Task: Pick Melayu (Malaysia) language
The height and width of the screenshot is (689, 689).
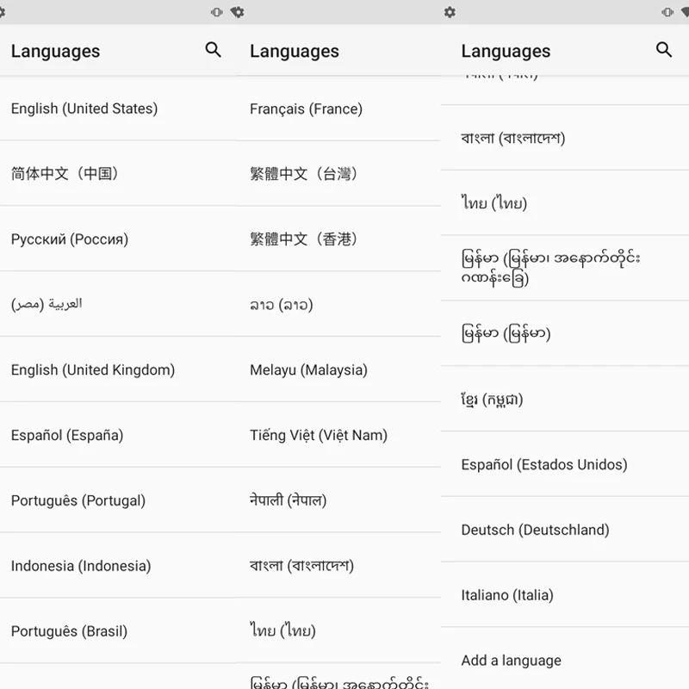Action: [338, 369]
